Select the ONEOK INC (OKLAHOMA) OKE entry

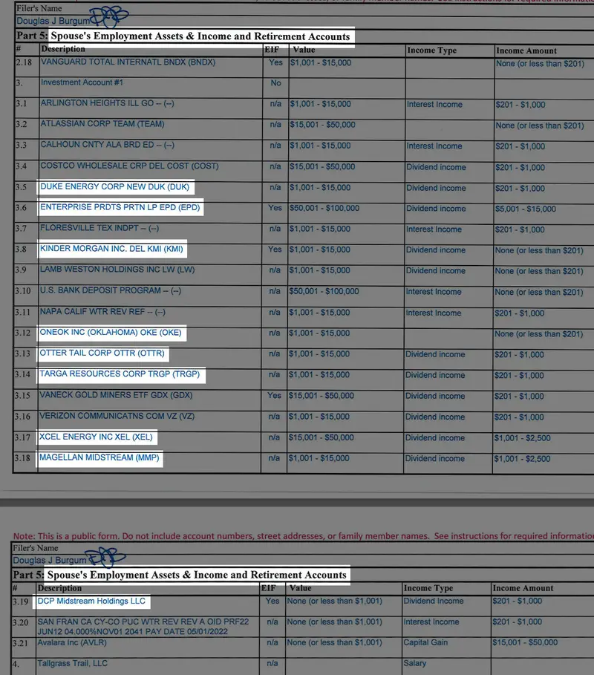110,333
